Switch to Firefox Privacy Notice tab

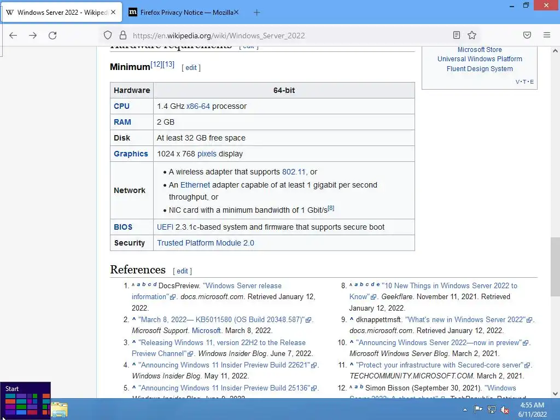click(x=183, y=13)
